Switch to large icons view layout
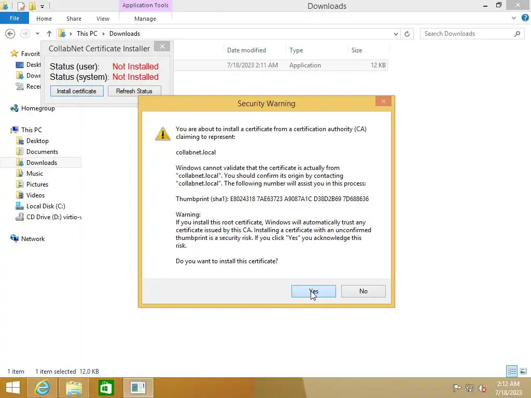The width and height of the screenshot is (531, 398). (523, 371)
